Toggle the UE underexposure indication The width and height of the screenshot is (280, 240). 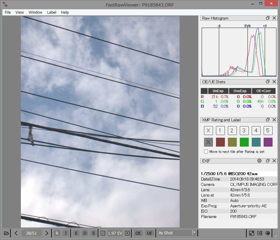[150, 233]
